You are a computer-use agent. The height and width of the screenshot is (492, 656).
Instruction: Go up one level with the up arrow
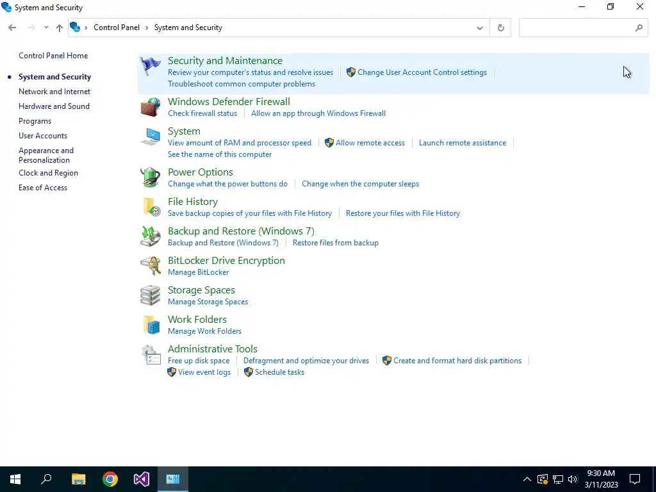(x=60, y=28)
